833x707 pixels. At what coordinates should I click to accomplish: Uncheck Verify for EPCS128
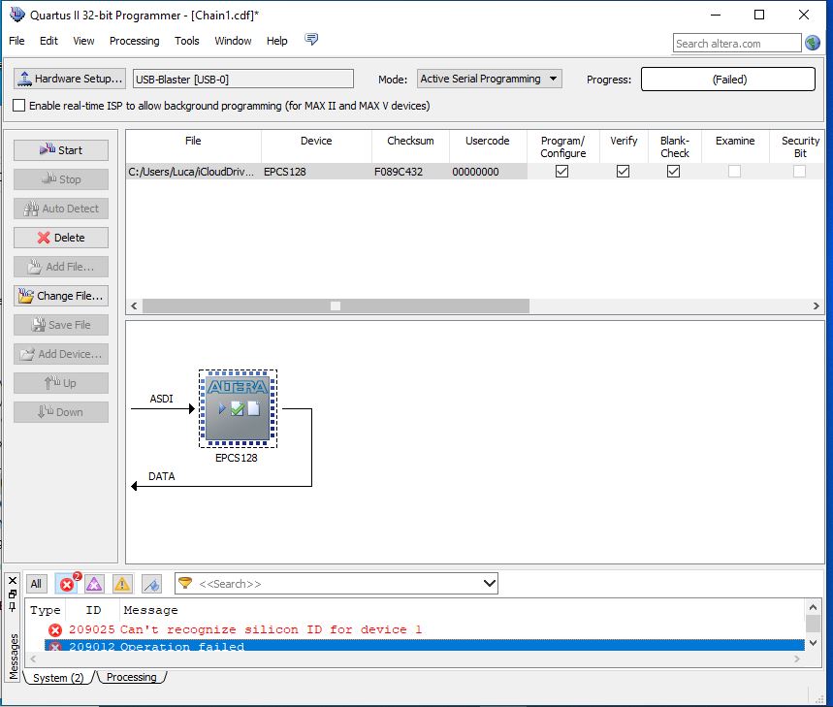[x=623, y=171]
